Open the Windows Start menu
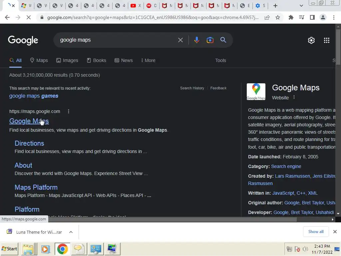 9,249
